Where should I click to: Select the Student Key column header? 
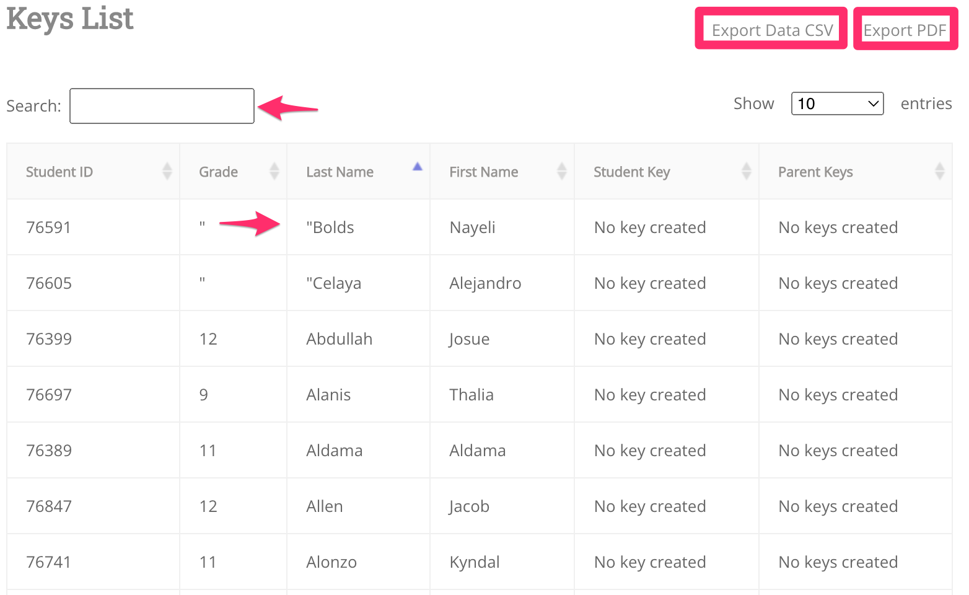click(x=631, y=172)
